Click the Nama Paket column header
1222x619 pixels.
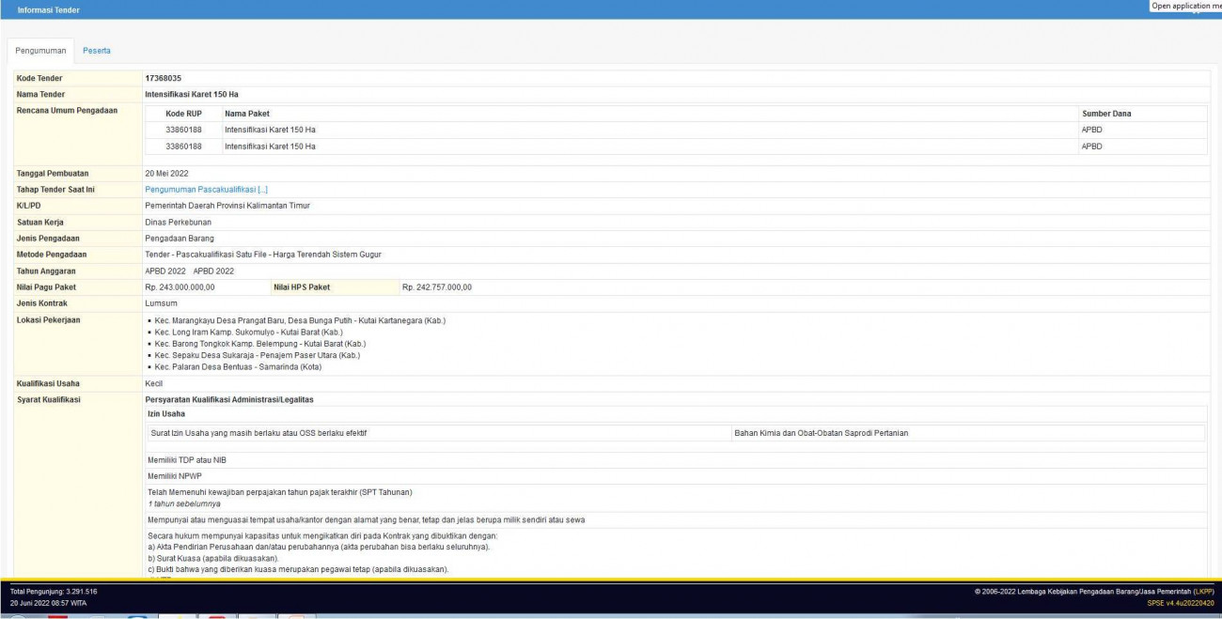tap(246, 114)
